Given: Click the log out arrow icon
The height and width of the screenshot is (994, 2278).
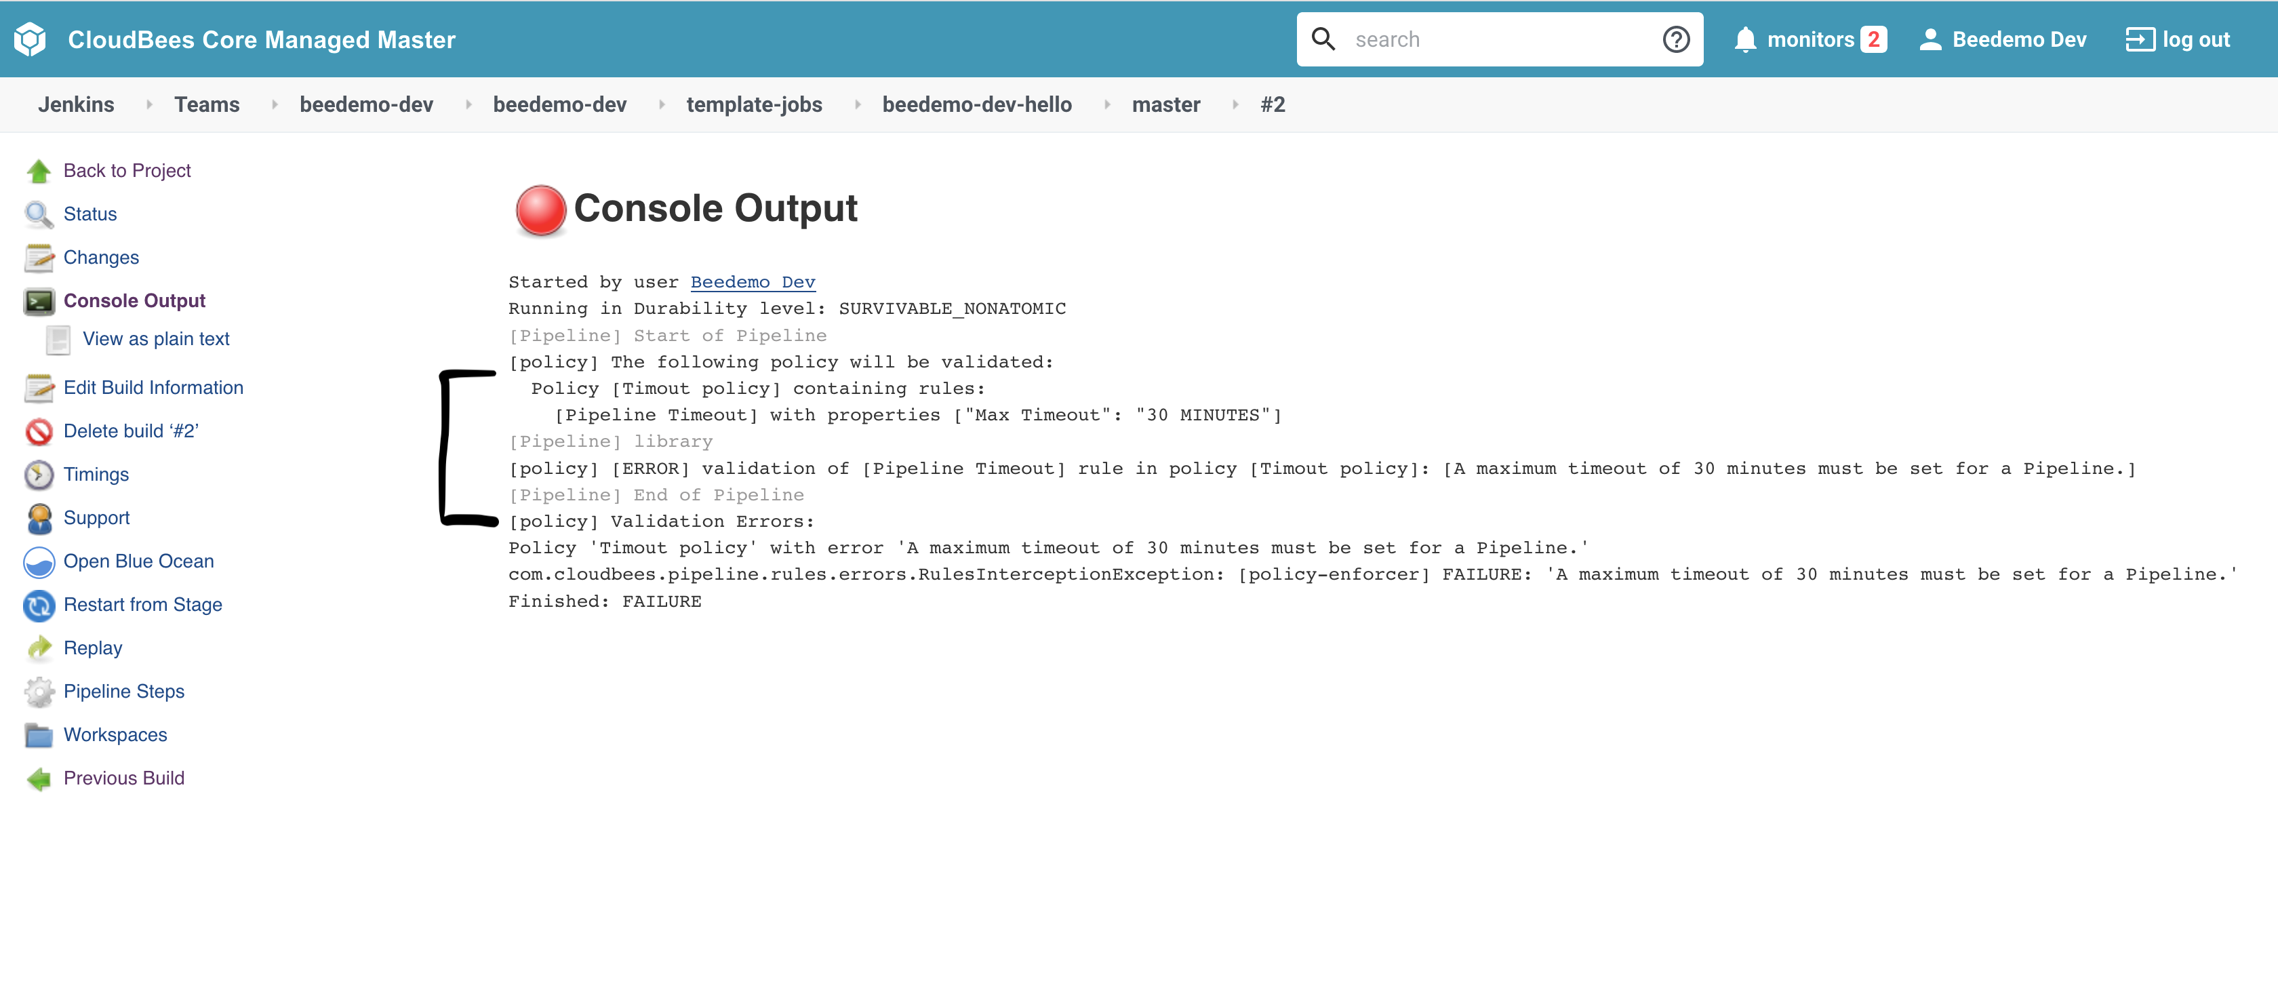Looking at the screenshot, I should [2140, 39].
